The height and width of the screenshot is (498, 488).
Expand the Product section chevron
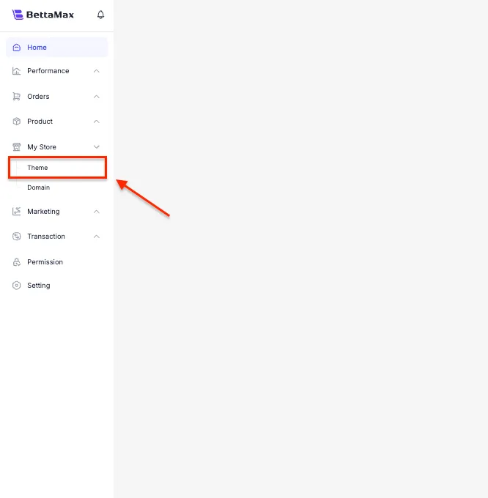coord(97,122)
